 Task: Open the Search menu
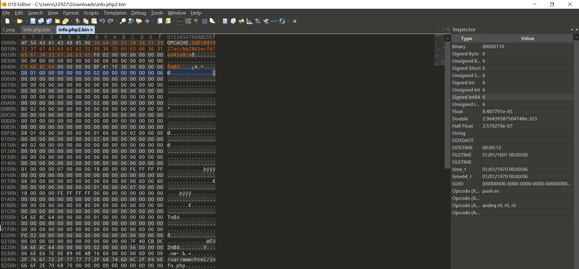click(x=35, y=13)
